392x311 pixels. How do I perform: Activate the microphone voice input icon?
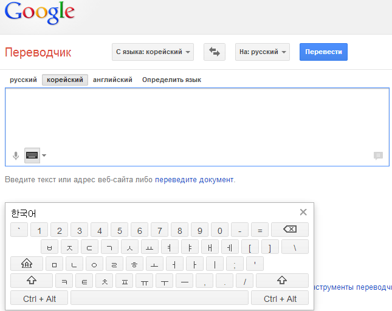pyautogui.click(x=16, y=155)
